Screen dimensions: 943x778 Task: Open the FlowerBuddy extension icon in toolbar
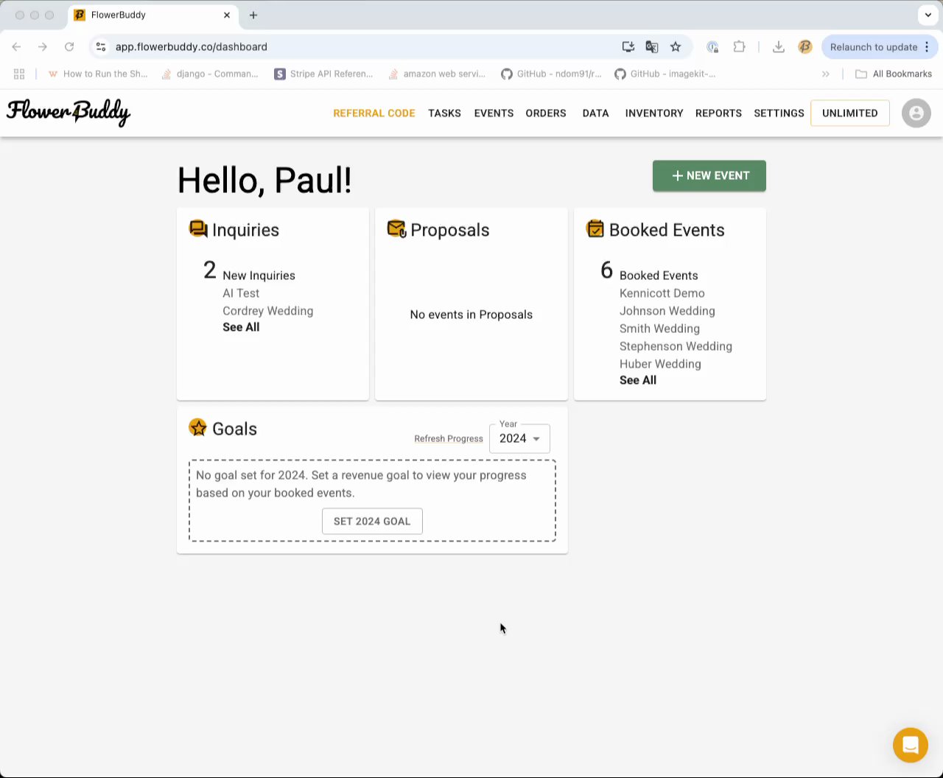click(x=805, y=46)
